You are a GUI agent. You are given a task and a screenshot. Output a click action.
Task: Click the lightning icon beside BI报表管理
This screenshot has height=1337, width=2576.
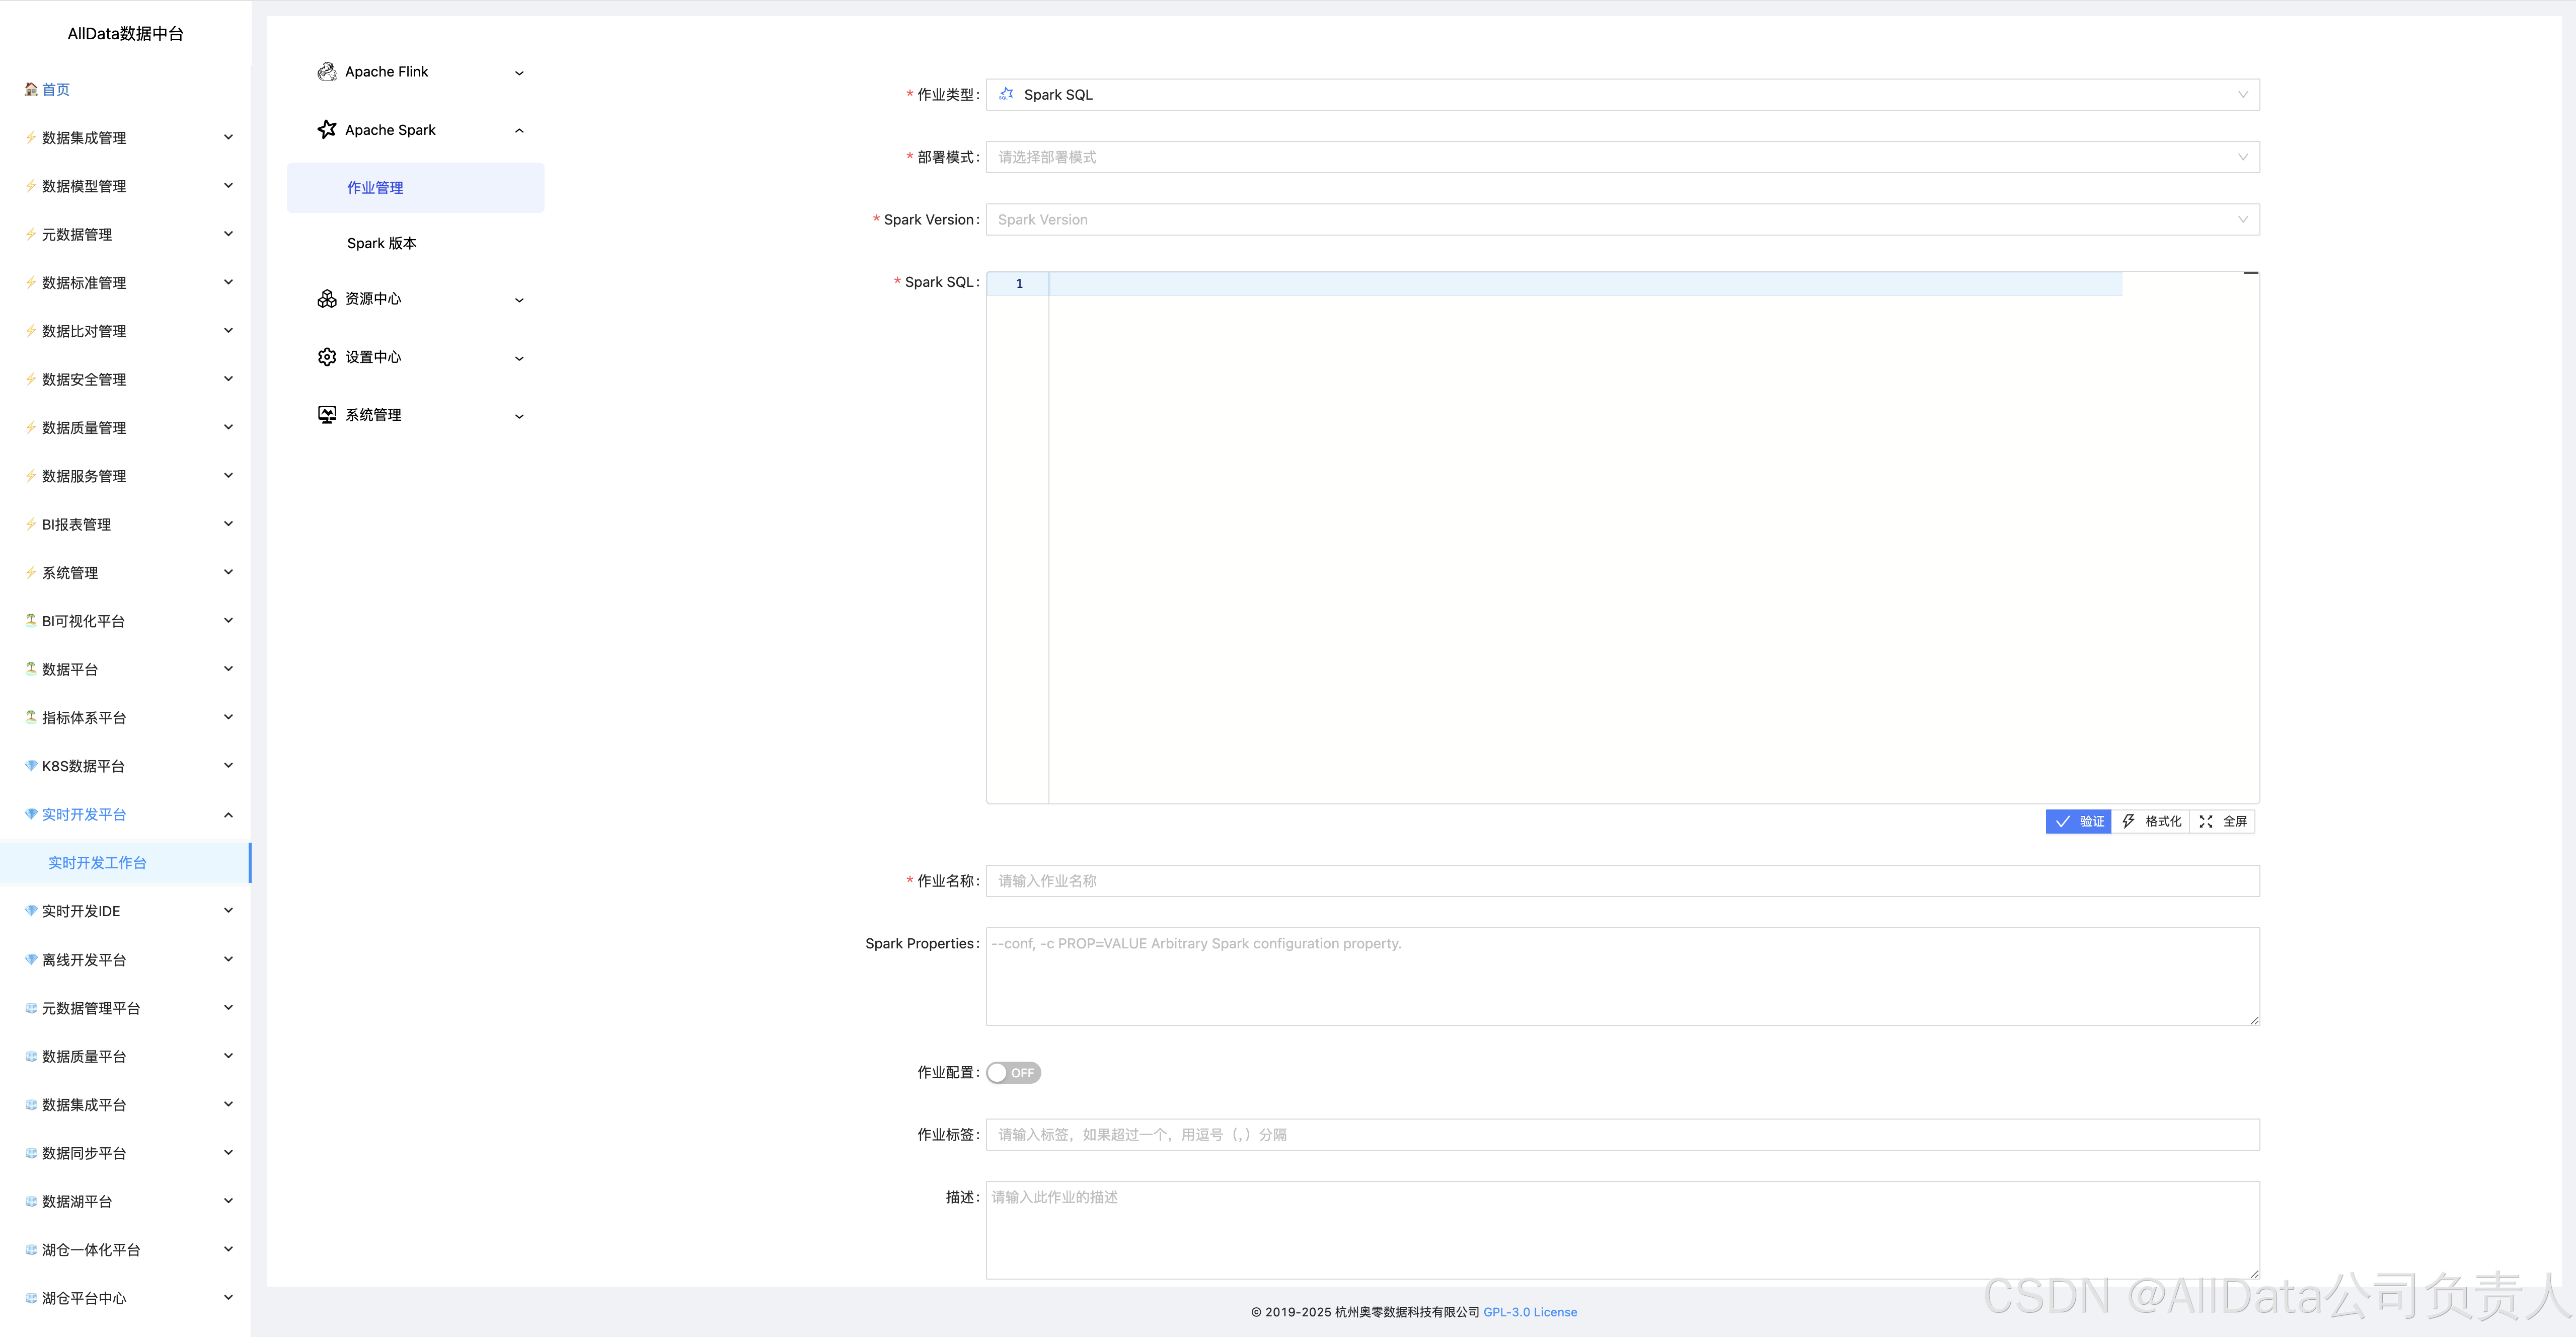coord(31,524)
